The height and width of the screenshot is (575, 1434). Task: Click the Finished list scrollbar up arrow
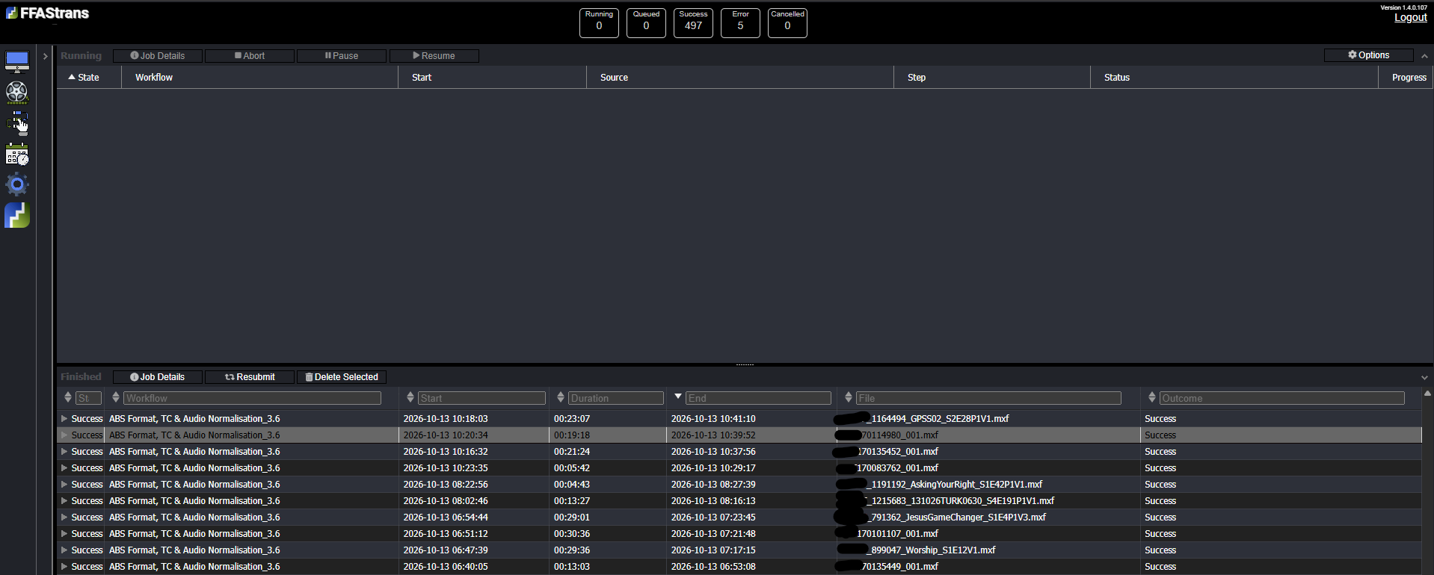coord(1427,394)
